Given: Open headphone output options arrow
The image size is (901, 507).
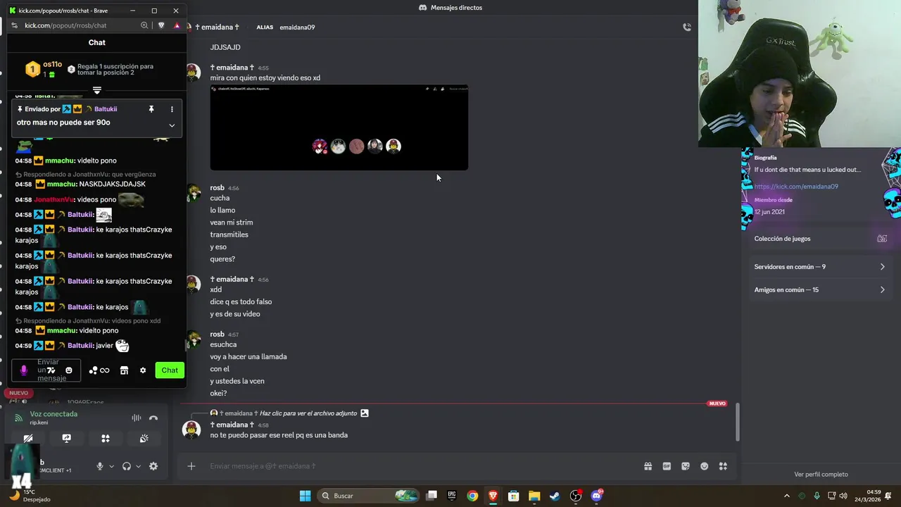Looking at the screenshot, I should (138, 466).
